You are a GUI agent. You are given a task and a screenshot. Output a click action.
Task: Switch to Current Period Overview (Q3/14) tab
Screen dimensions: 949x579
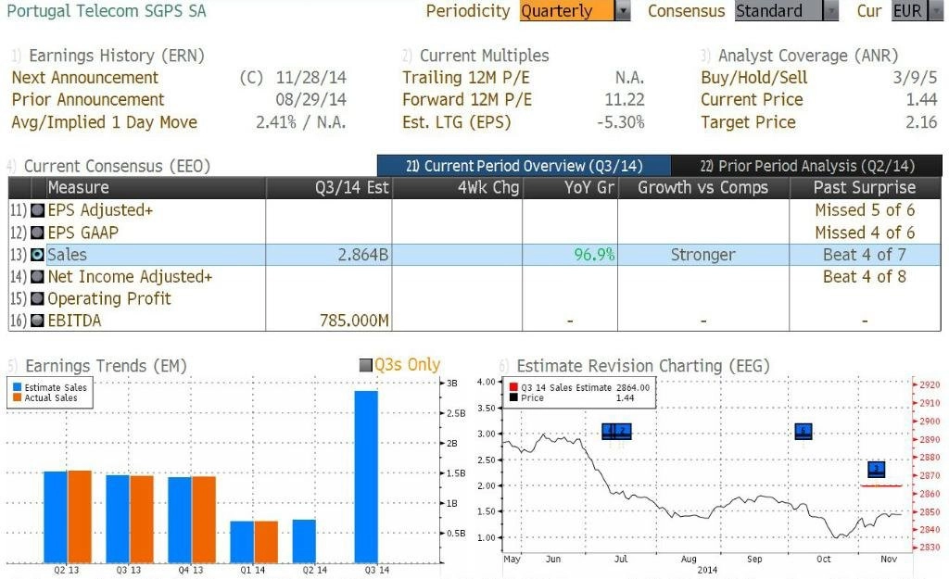[x=525, y=166]
